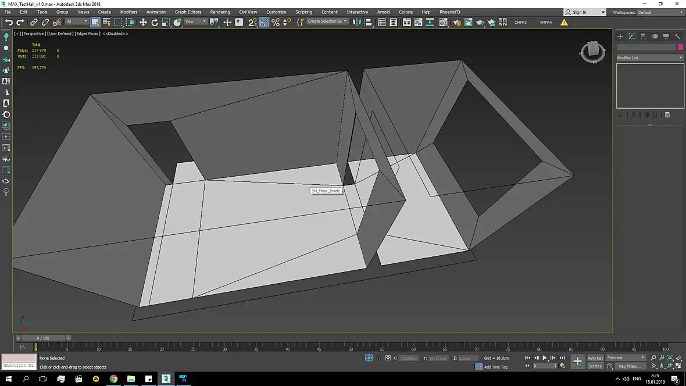Open the Utilities panel wrench icon
The image size is (686, 386).
click(x=677, y=36)
